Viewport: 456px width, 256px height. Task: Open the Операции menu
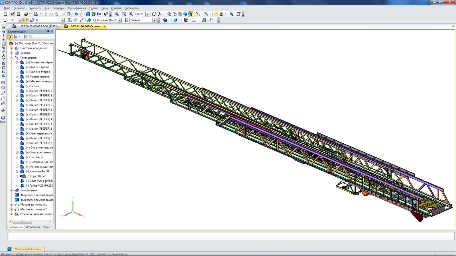pos(58,8)
